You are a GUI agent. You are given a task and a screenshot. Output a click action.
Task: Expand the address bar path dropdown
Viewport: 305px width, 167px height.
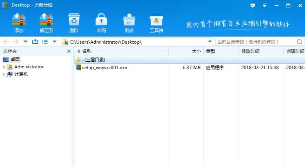pyautogui.click(x=210, y=42)
